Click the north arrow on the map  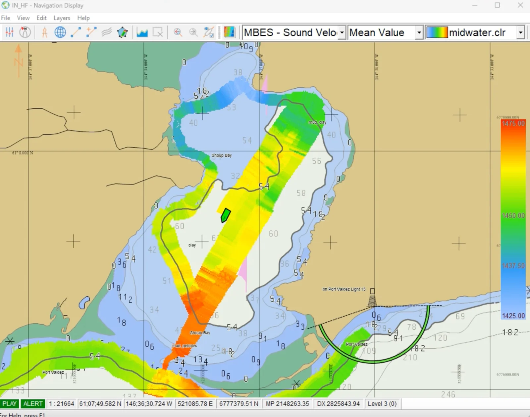pos(18,61)
